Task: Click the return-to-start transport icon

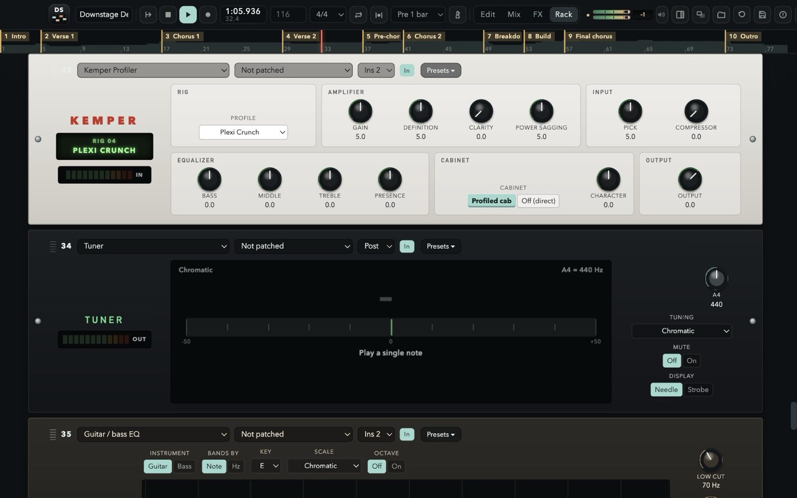Action: tap(148, 15)
